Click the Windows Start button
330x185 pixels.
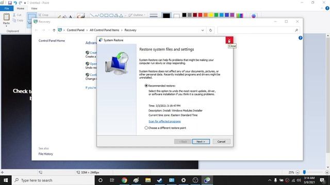coord(6,180)
